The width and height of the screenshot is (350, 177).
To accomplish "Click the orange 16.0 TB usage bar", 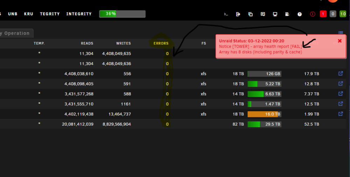I will [x=264, y=114].
